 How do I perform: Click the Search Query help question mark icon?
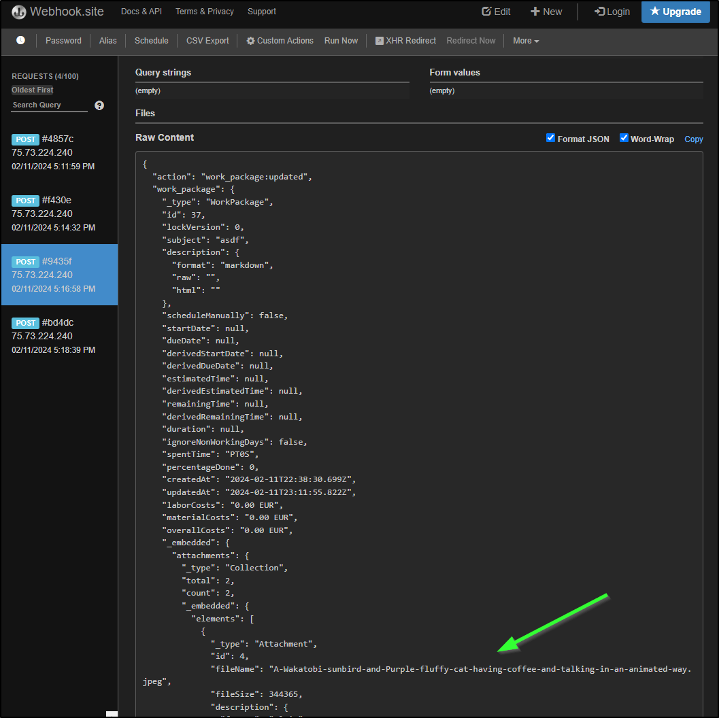99,105
